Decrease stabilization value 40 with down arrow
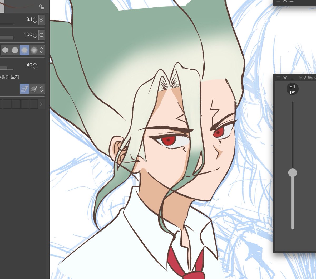The image size is (316, 279). click(x=35, y=67)
